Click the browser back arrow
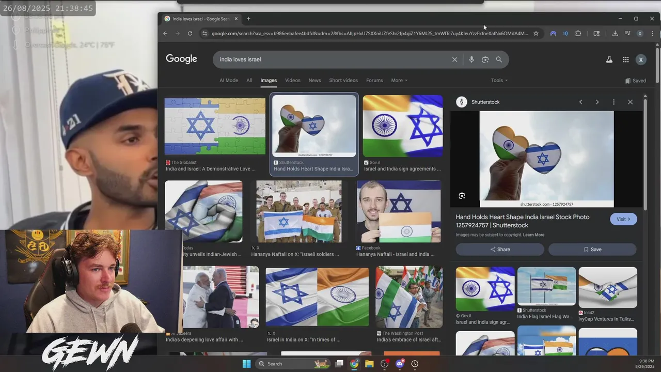The width and height of the screenshot is (661, 372). point(165,34)
